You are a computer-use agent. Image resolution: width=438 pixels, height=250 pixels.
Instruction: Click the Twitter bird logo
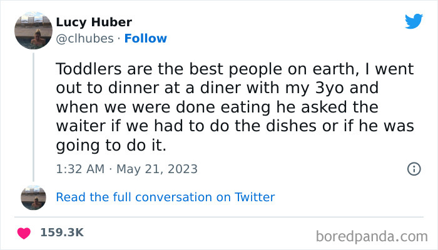(x=414, y=22)
